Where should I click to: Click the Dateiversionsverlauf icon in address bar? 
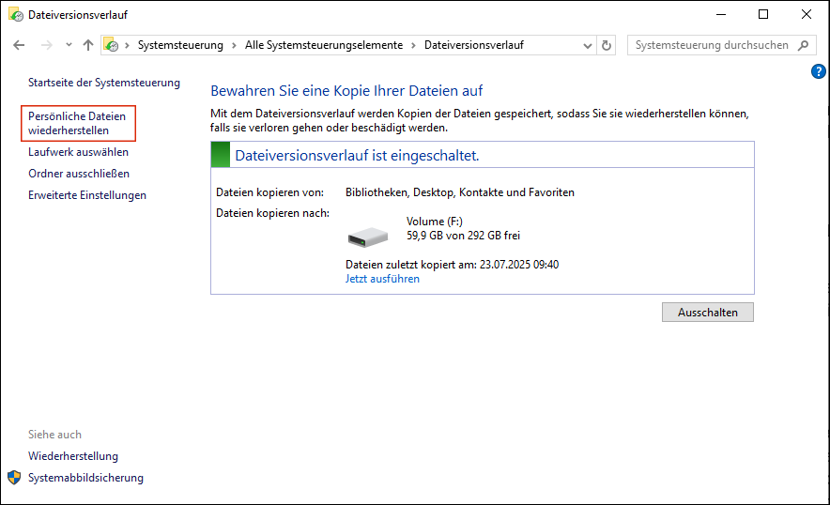(111, 45)
